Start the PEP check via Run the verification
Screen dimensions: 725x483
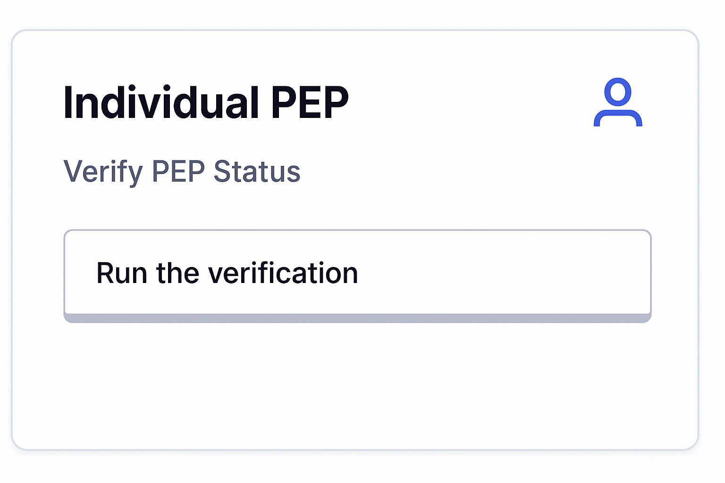tap(357, 273)
